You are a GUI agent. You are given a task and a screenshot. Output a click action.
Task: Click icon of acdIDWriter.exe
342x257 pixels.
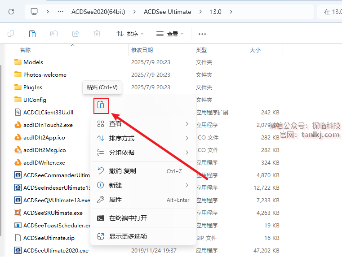tap(18, 162)
